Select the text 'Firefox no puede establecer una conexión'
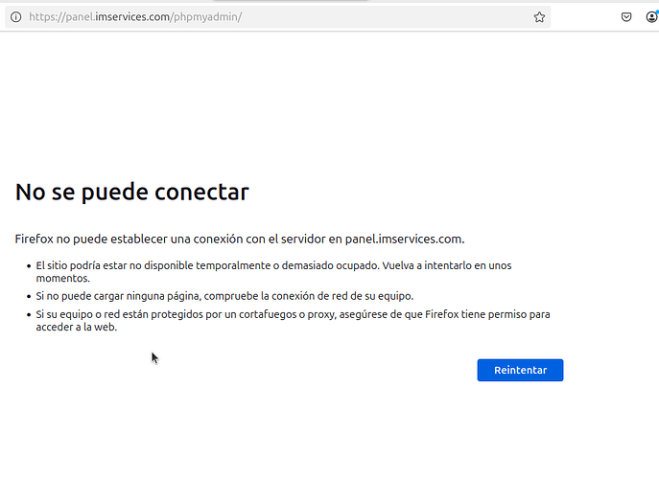Screen dimensions: 659x479 [x=129, y=239]
